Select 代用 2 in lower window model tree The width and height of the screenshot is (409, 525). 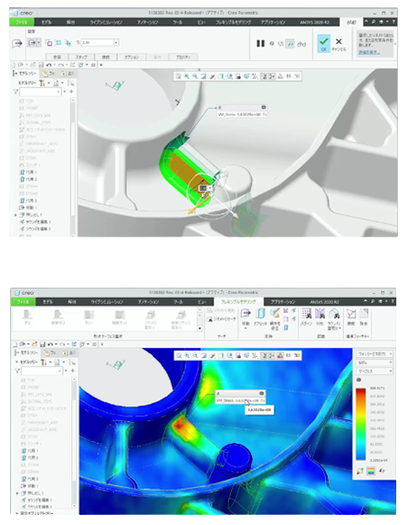pos(30,457)
